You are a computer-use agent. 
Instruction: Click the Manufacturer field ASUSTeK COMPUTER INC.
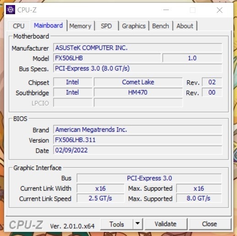point(138,48)
